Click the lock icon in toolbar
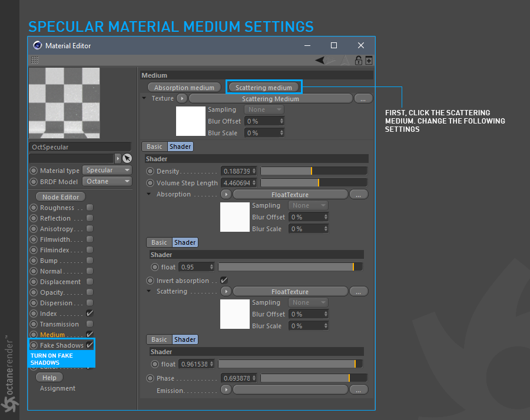530x420 pixels. [358, 61]
